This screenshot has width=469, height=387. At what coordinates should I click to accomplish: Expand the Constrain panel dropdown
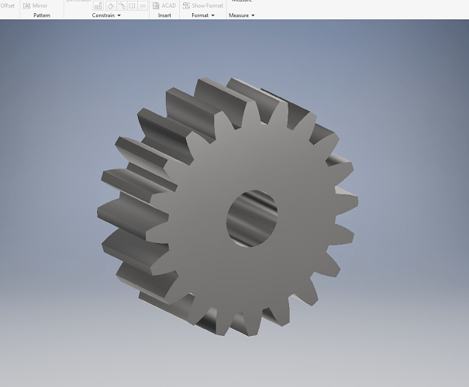[119, 15]
